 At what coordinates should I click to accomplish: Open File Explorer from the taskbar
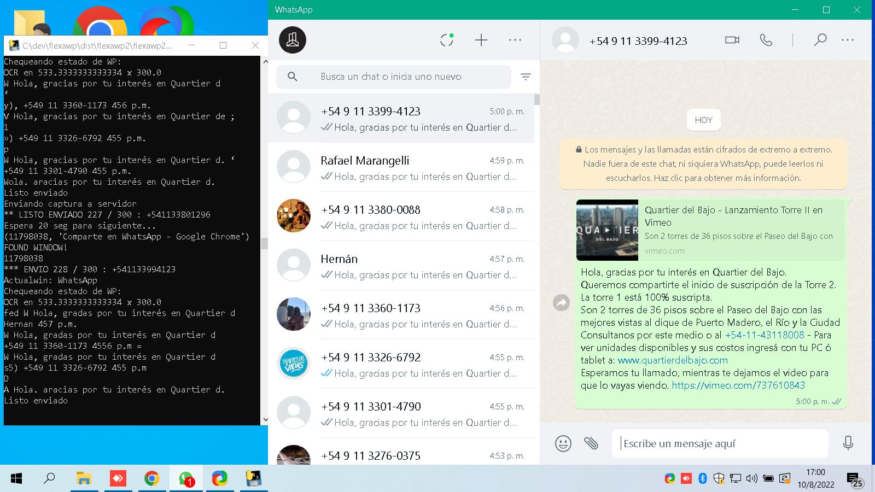click(x=84, y=479)
